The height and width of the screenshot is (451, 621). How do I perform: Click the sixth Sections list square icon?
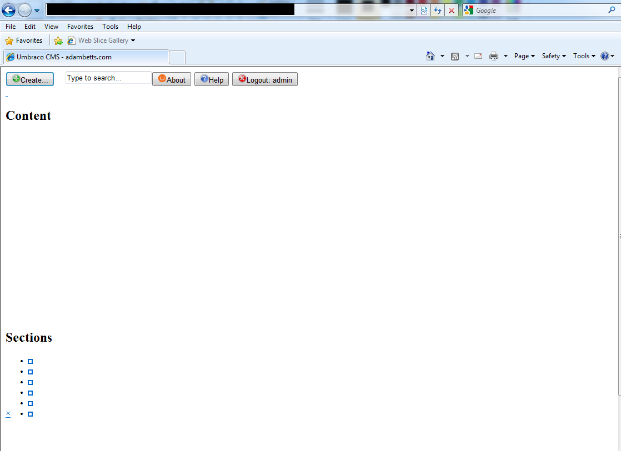click(x=30, y=414)
